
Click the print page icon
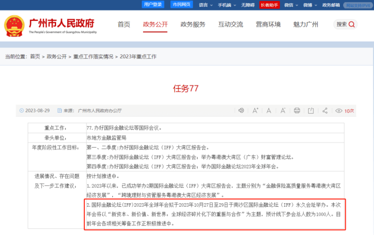(297, 111)
